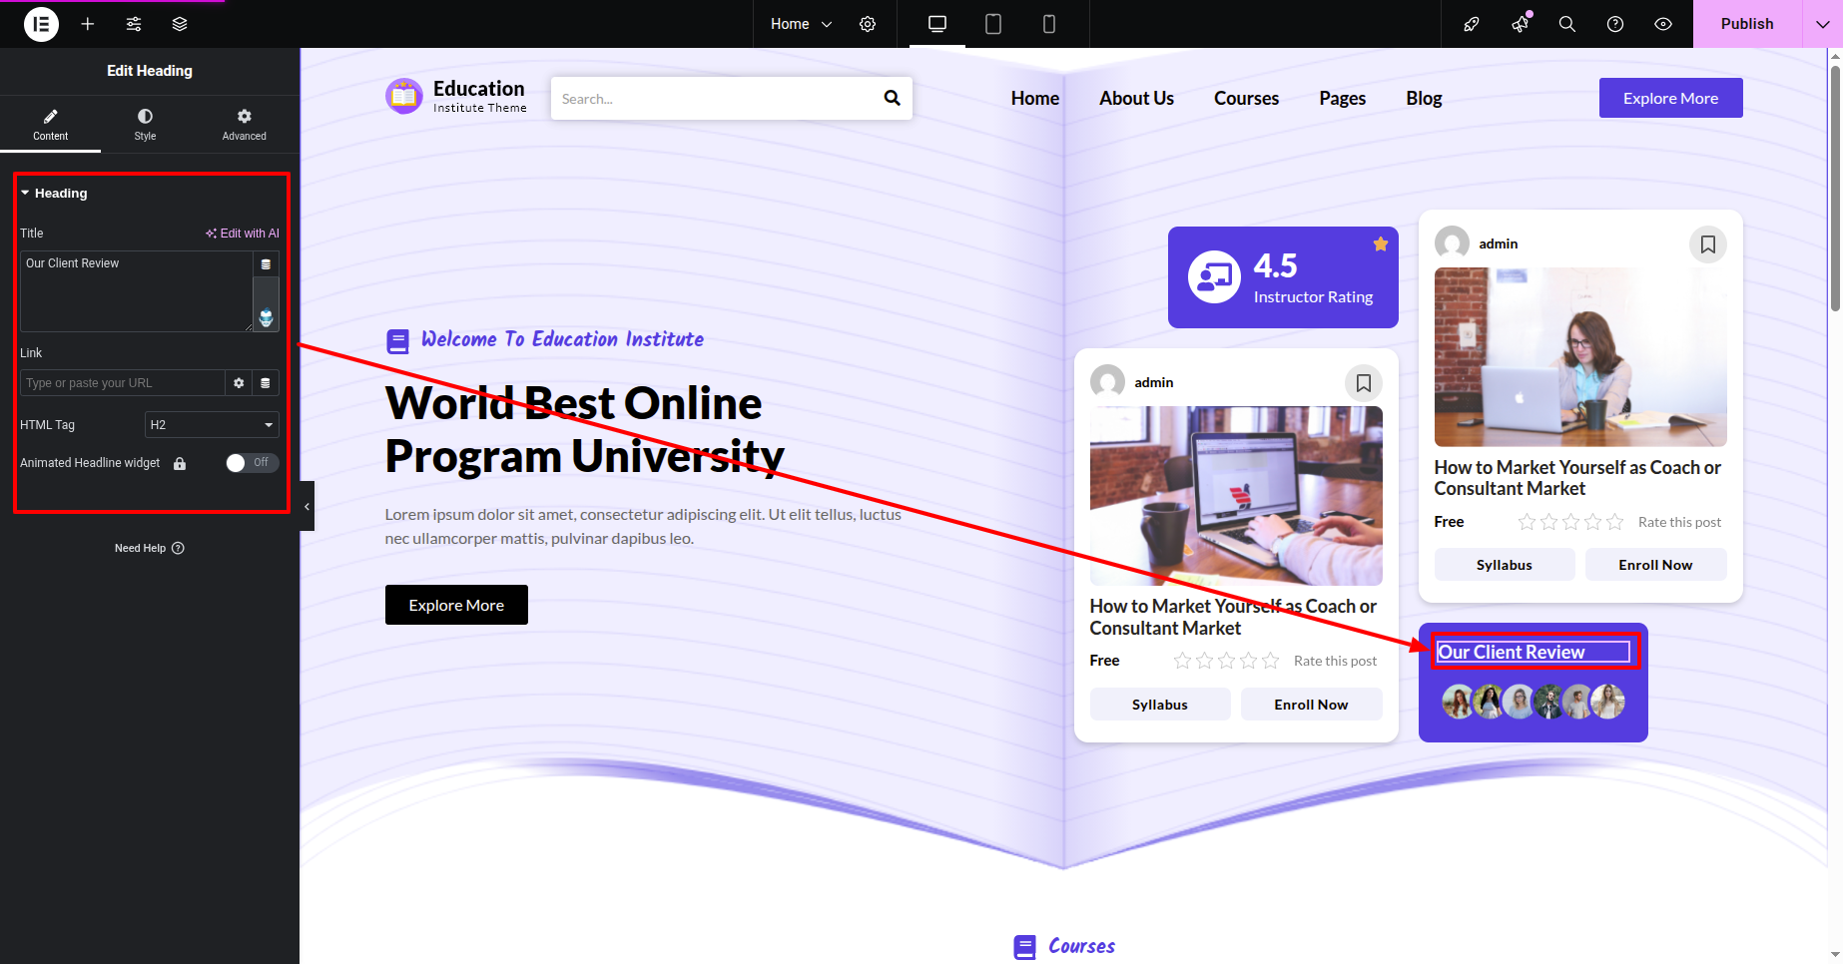Click the Instructor Rating badge icon
This screenshot has width=1843, height=964.
pyautogui.click(x=1214, y=276)
